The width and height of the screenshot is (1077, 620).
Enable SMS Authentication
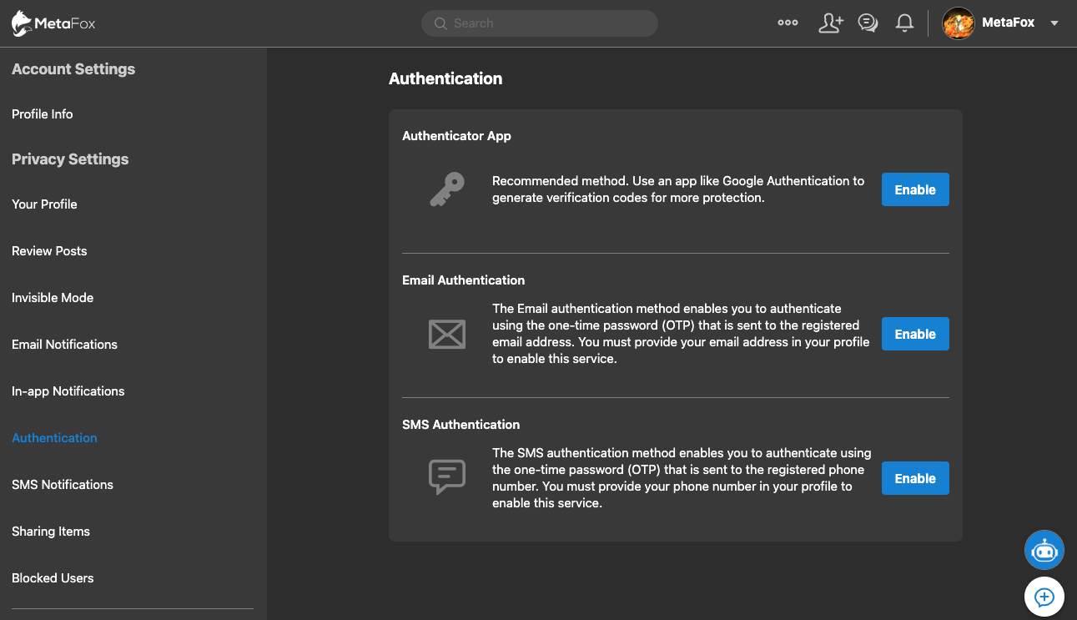915,478
